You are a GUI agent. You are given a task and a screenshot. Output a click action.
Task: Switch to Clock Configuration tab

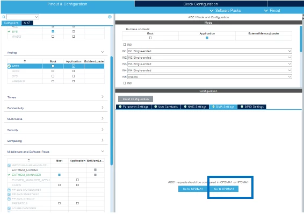(x=201, y=4)
